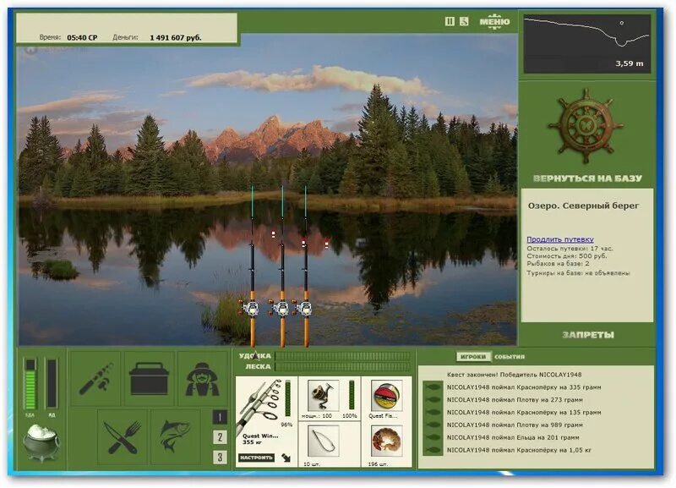Click 'Стоимость дня: 500 руб.' text
The height and width of the screenshot is (488, 676).
click(x=566, y=256)
